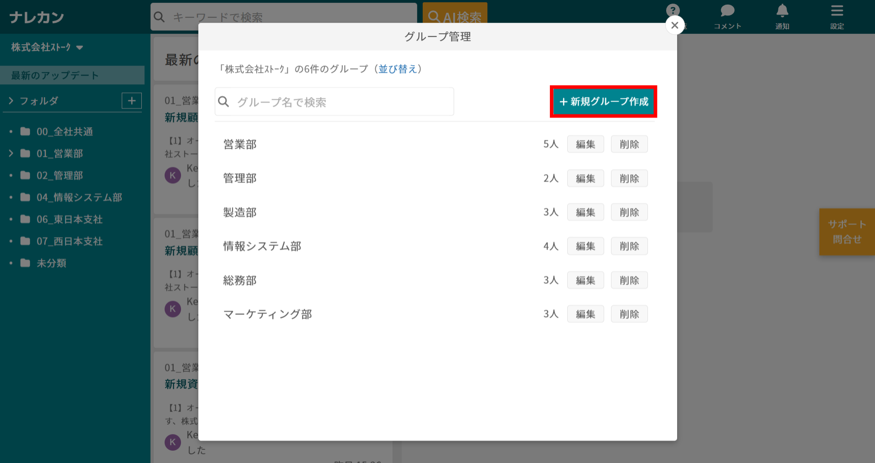Screen dimensions: 875x463
Task: Open the 00_全社共通 folder
Action: pos(65,132)
